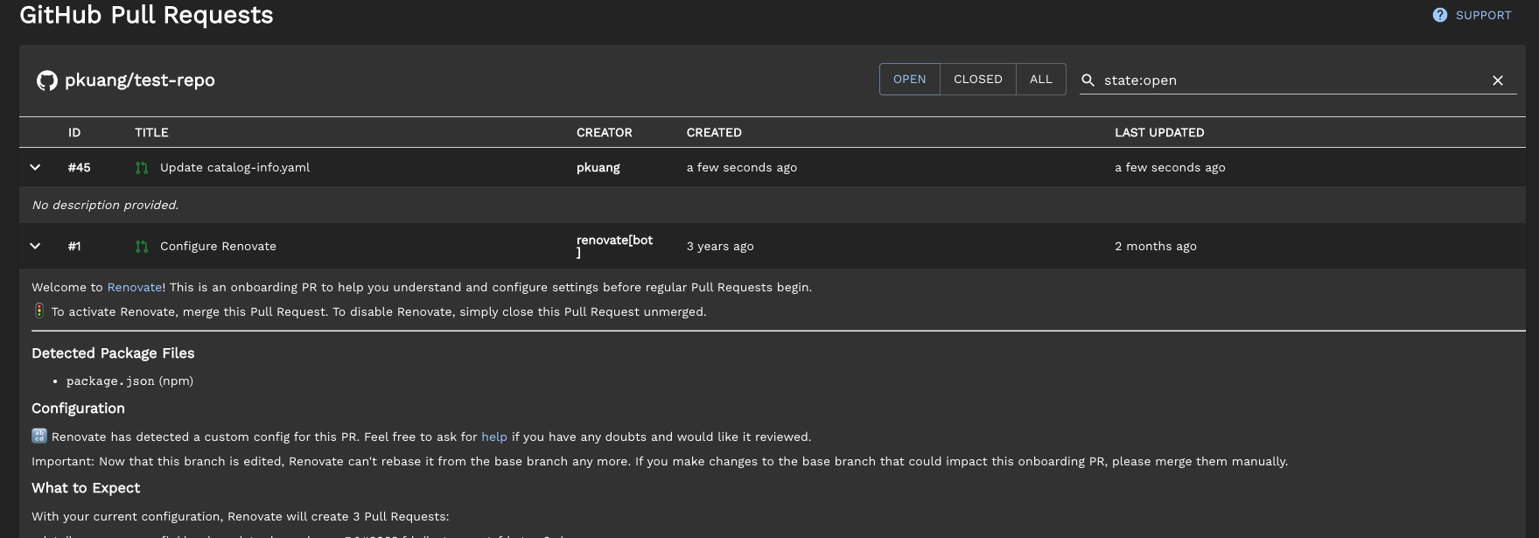Sort by the CREATOR column header

pyautogui.click(x=604, y=132)
